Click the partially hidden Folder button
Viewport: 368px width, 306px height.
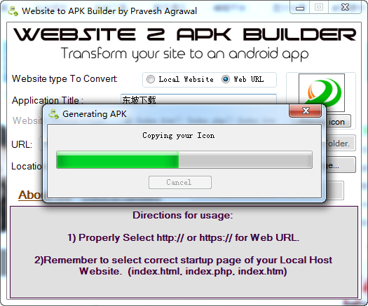click(x=341, y=143)
